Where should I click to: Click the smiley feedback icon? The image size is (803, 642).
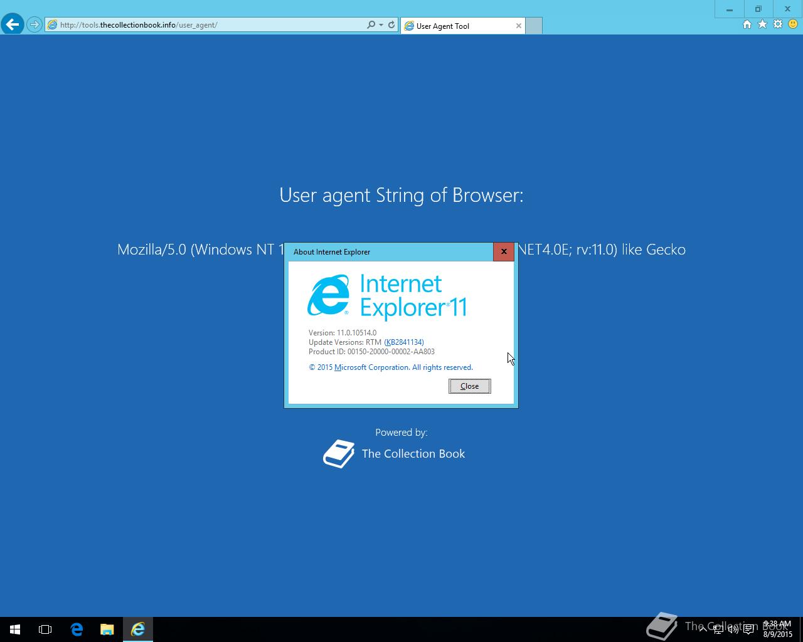(x=793, y=24)
